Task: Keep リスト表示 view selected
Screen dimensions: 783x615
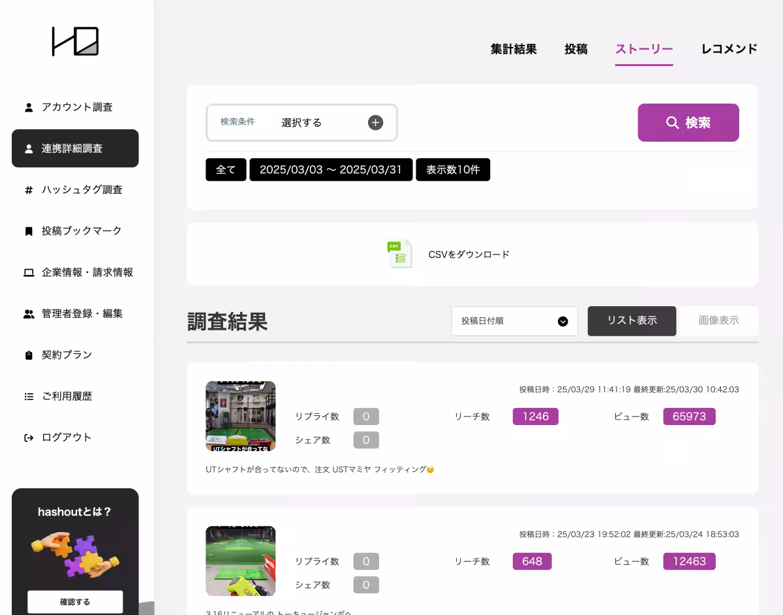Action: pos(632,321)
